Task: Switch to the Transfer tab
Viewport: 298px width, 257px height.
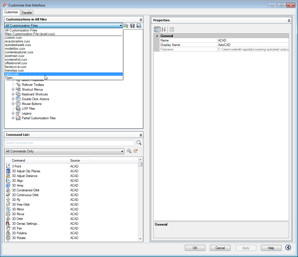Action: click(27, 12)
